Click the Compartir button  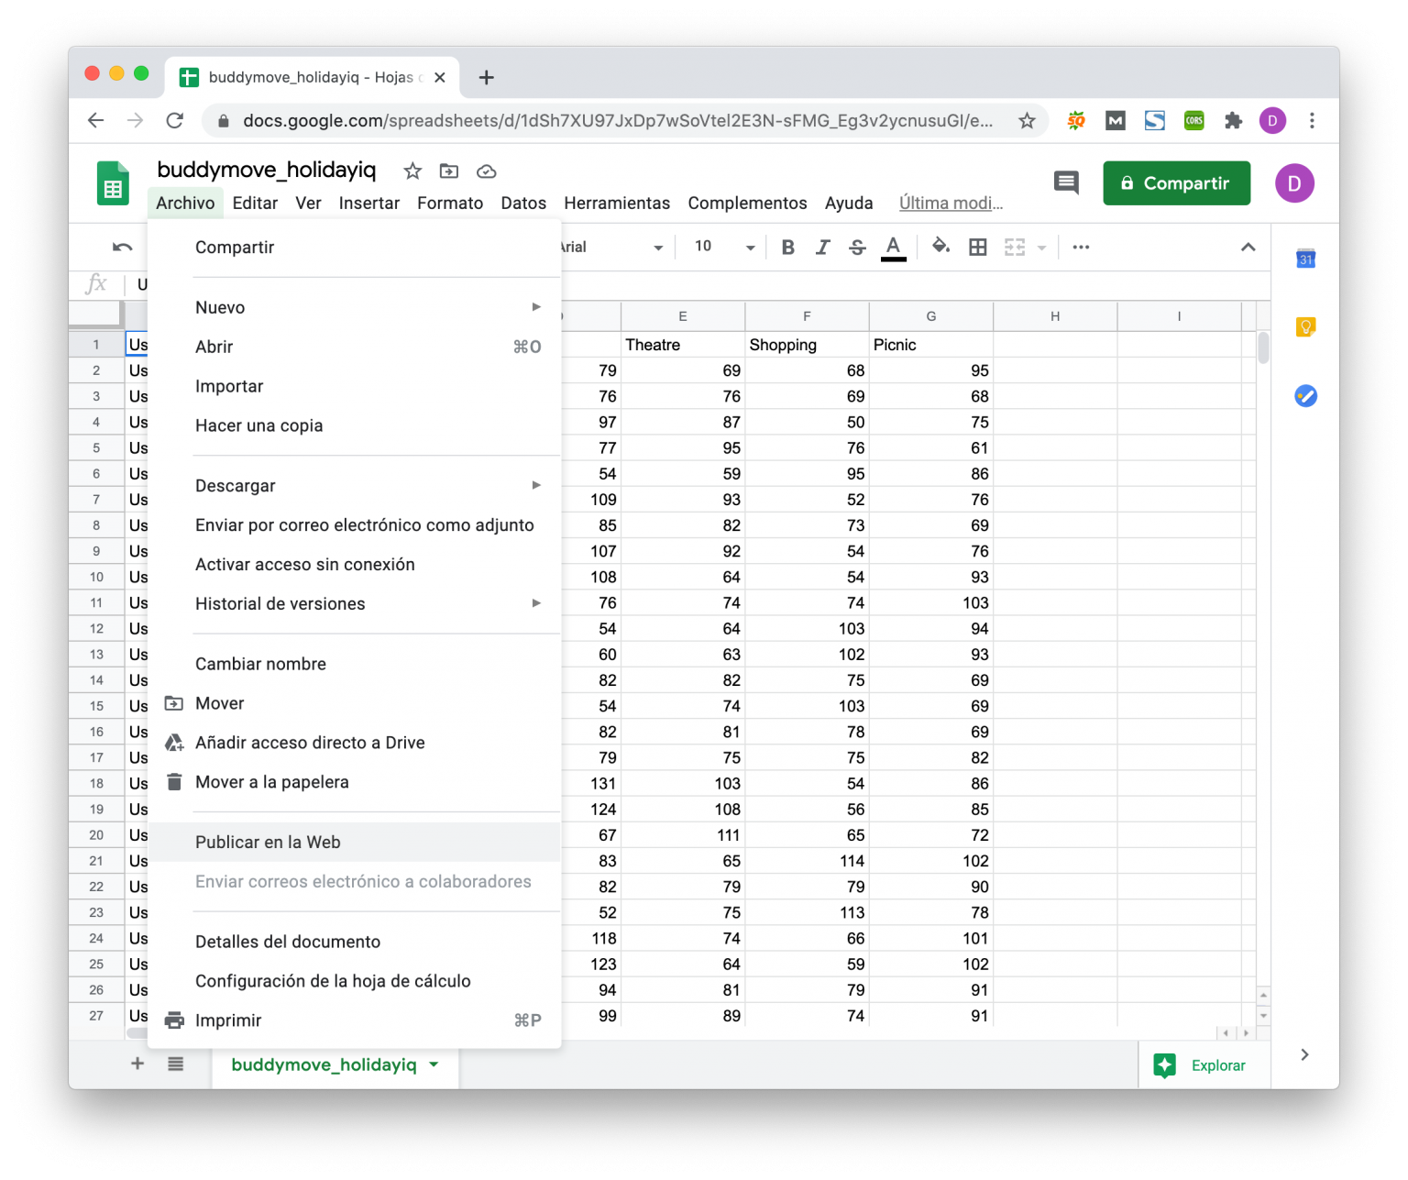[1176, 182]
